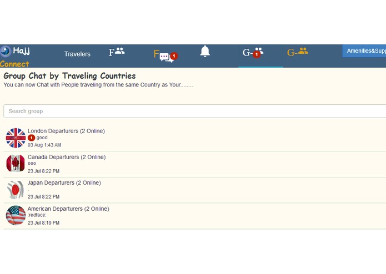Click the Hajj Connect globe logo icon
This screenshot has width=386, height=274.
[x=6, y=51]
